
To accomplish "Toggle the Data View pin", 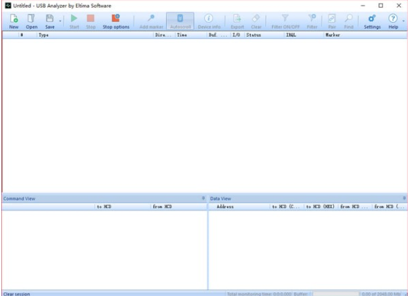I will point(404,198).
